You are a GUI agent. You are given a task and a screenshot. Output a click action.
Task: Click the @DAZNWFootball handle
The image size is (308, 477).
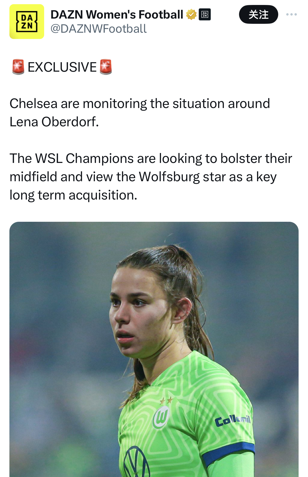(x=98, y=29)
